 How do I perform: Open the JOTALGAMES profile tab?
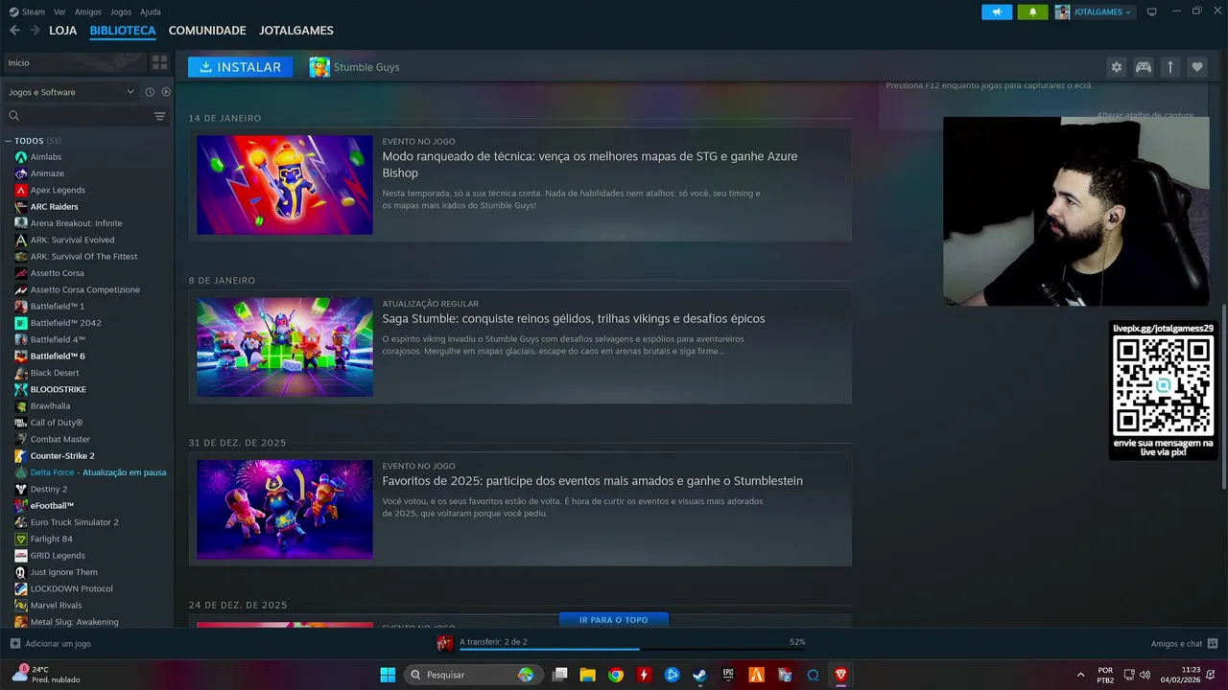(x=296, y=31)
